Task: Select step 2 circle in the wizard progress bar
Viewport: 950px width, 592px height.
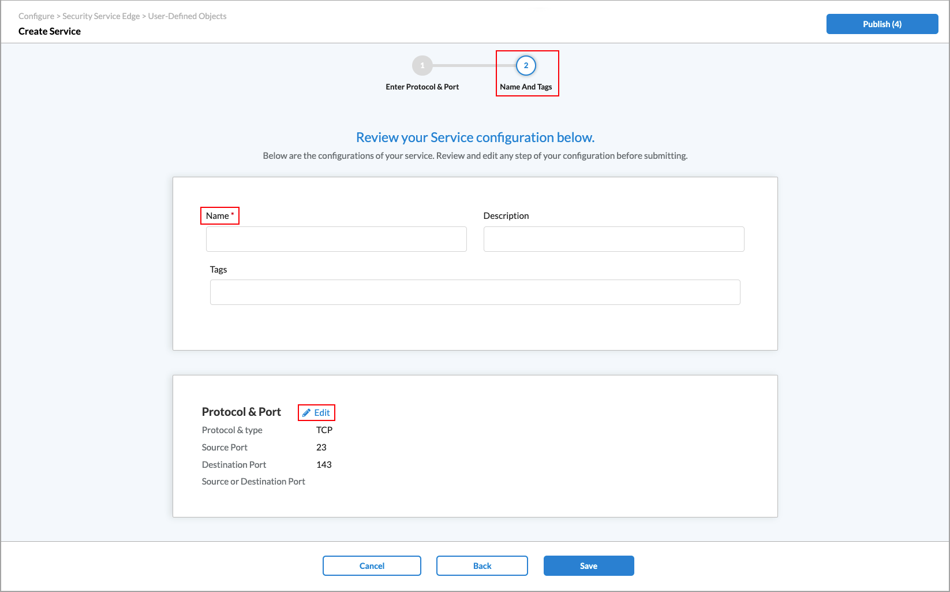Action: point(526,65)
